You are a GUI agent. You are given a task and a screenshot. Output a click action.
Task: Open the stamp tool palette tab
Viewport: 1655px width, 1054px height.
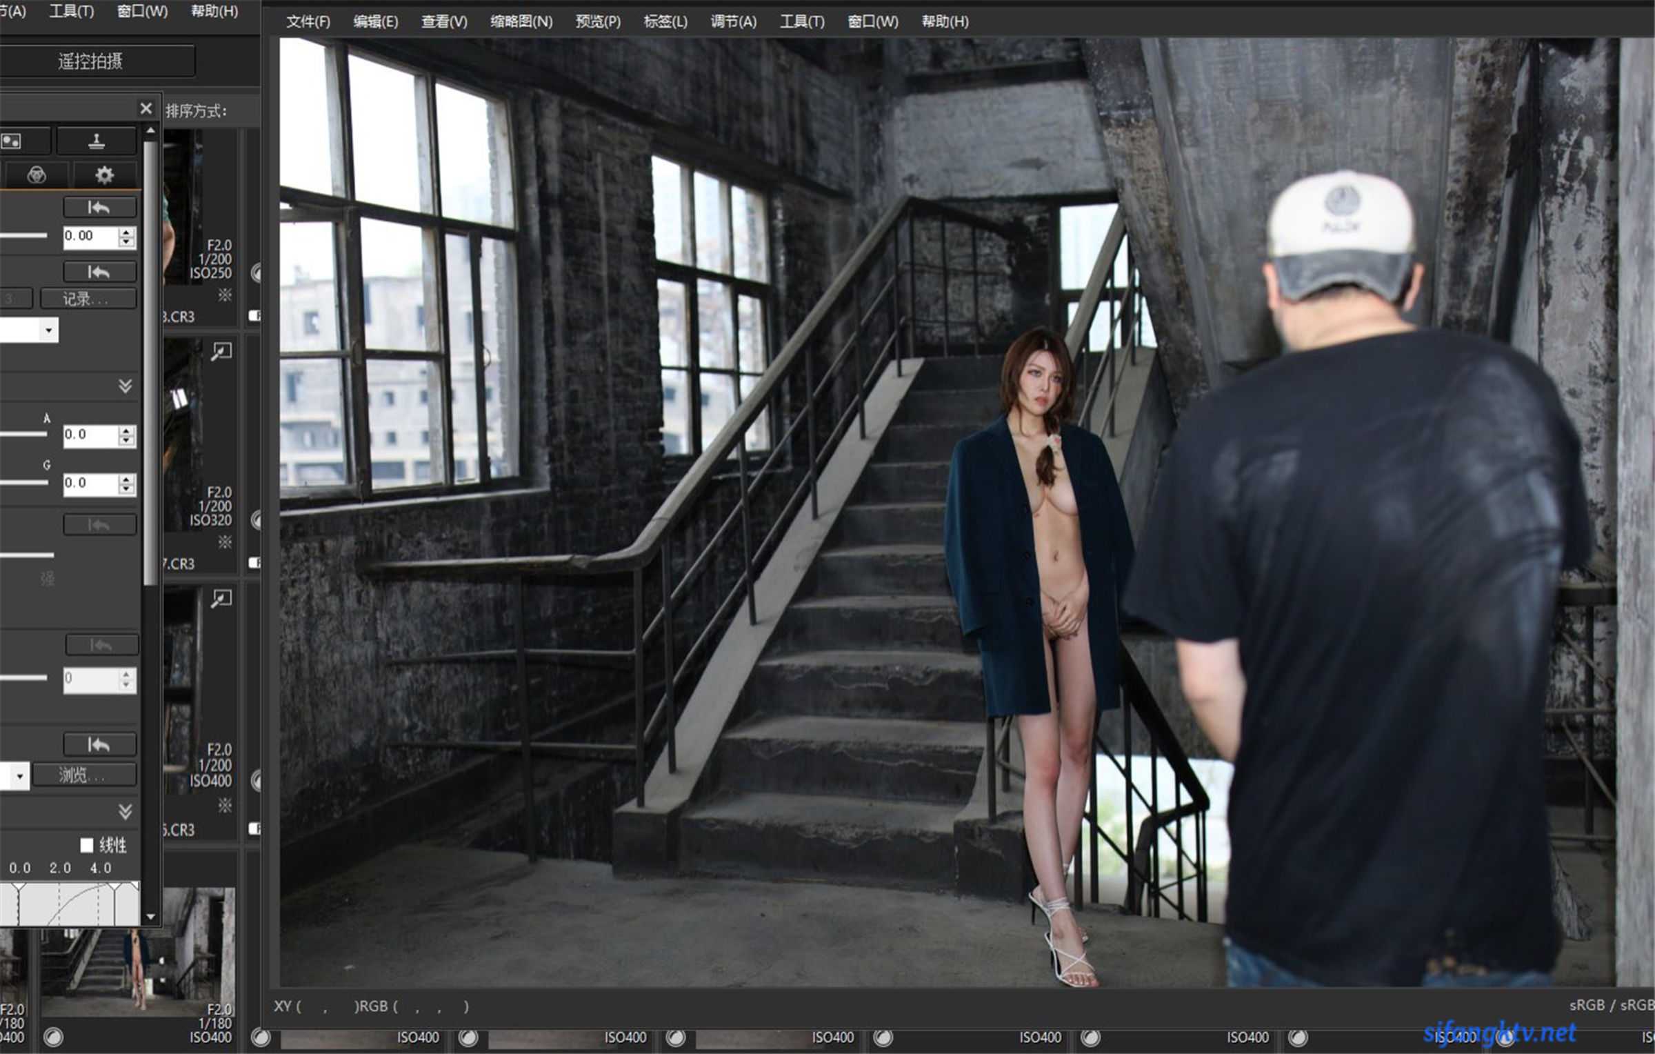point(97,141)
